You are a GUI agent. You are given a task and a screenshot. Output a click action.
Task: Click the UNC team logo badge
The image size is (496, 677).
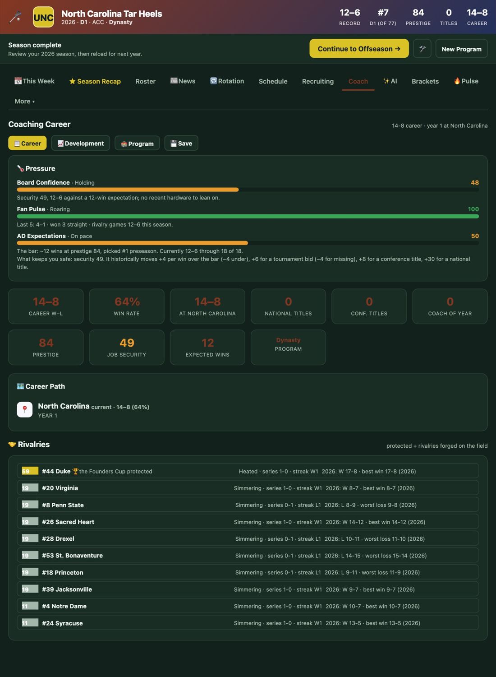pyautogui.click(x=43, y=17)
